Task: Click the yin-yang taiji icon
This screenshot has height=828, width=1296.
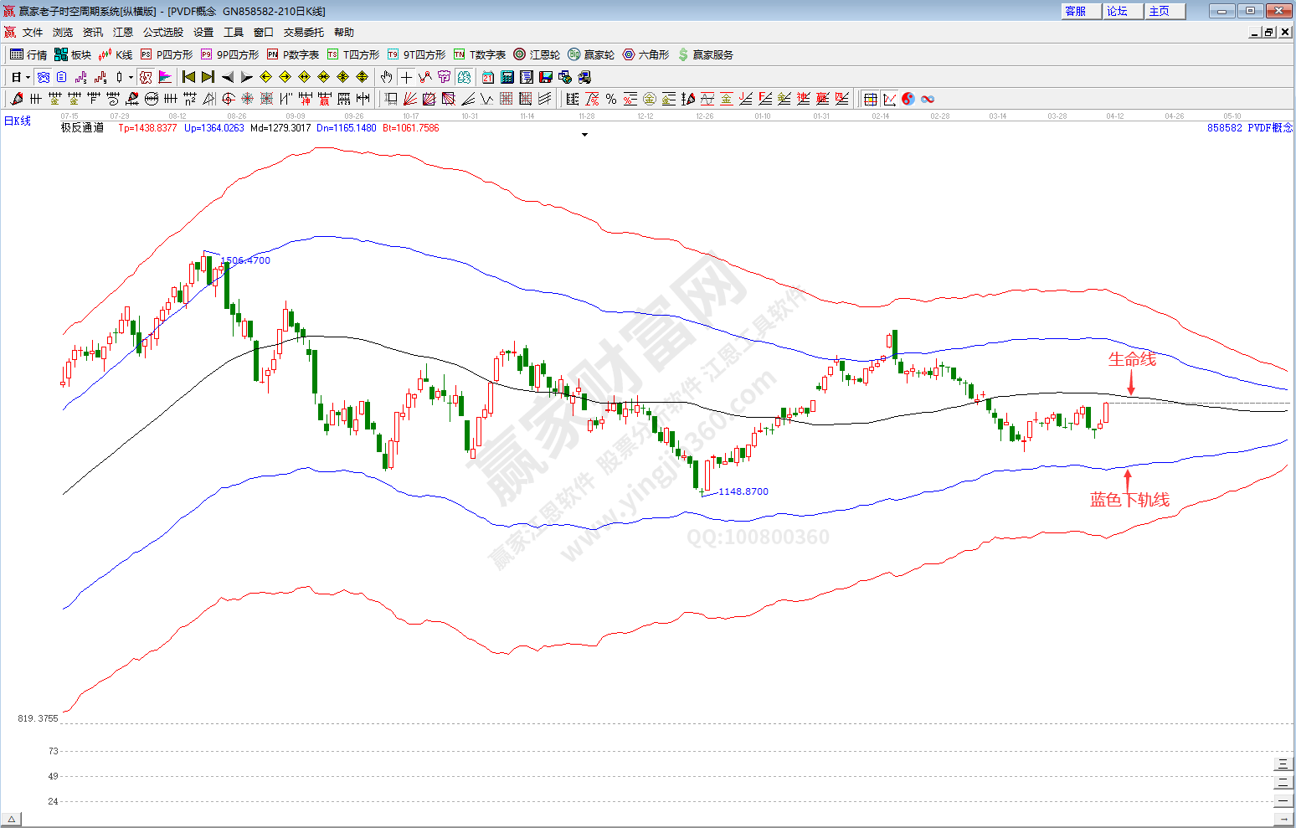Action: [x=908, y=99]
